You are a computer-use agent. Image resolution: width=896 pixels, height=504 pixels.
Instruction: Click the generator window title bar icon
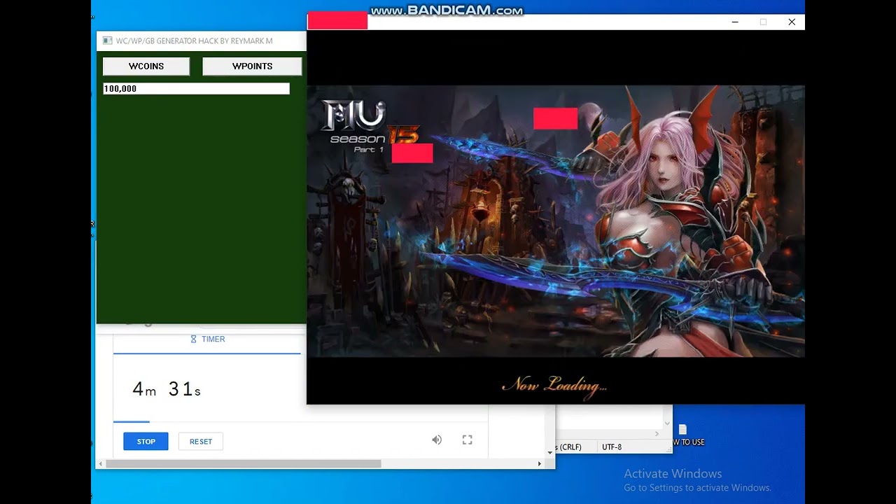pos(107,41)
